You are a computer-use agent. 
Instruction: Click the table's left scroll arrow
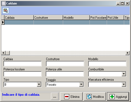coord(3,53)
